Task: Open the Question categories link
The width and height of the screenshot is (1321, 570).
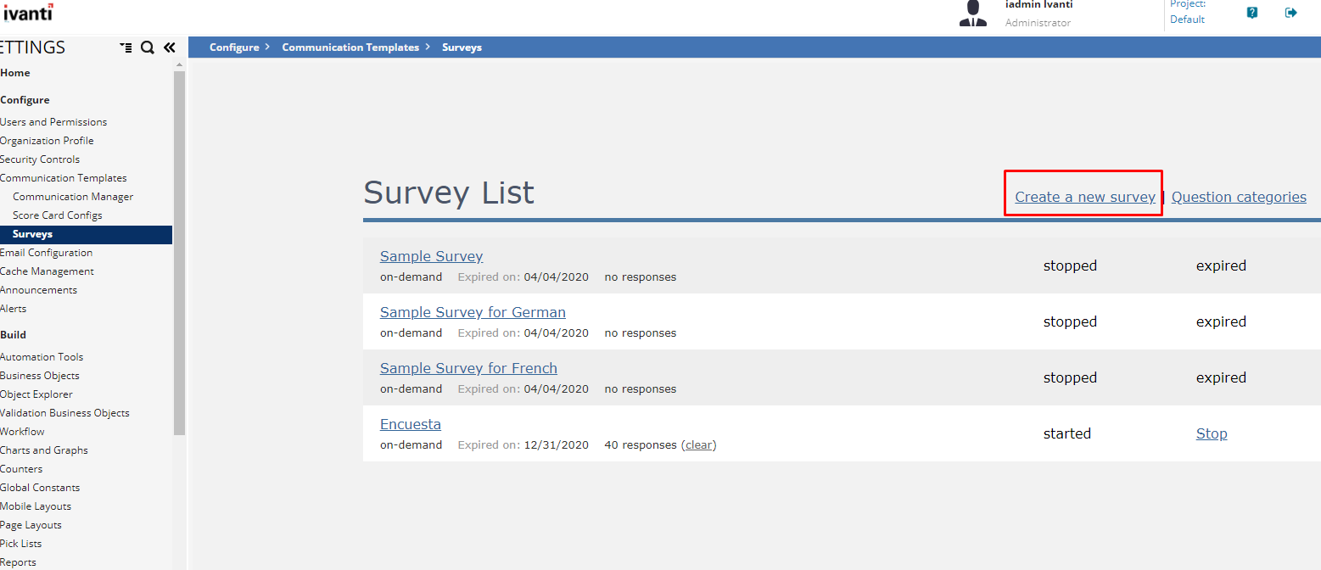Action: click(1239, 197)
